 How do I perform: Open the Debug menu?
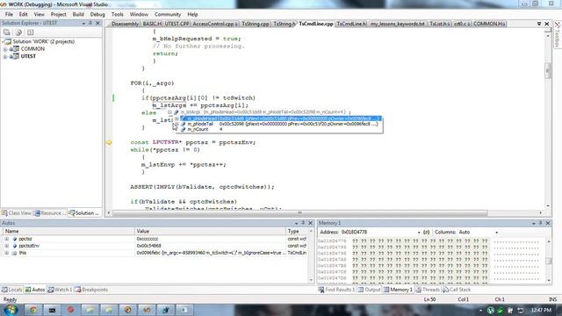97,14
